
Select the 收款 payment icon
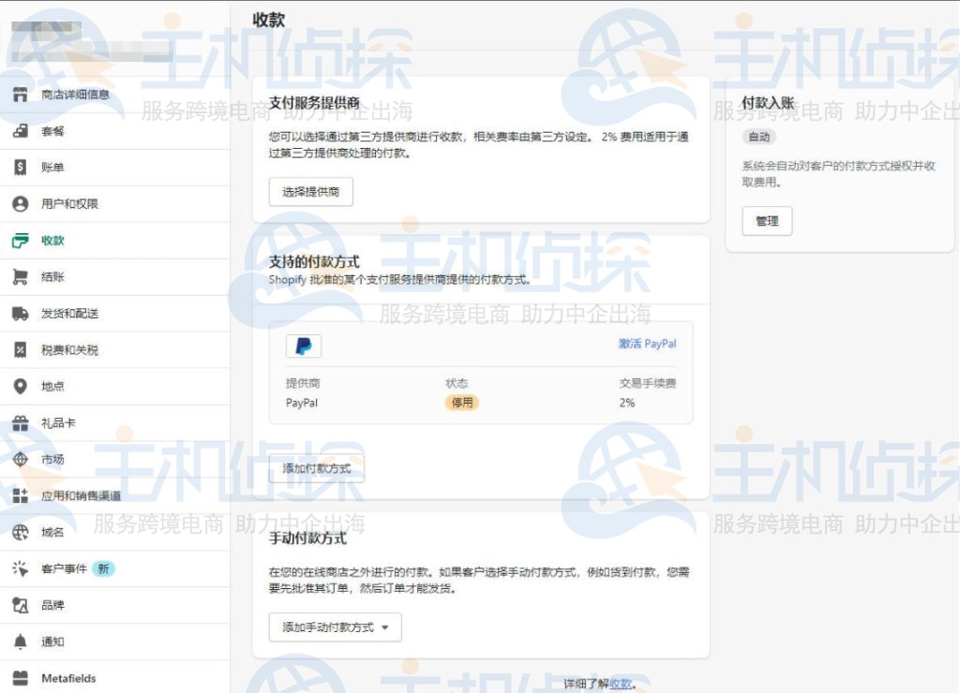19,240
